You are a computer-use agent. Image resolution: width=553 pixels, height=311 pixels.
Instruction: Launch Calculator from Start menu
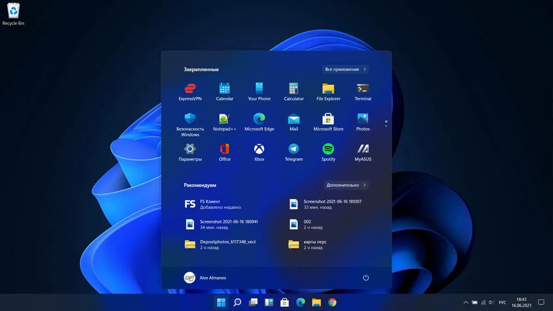[x=294, y=92]
